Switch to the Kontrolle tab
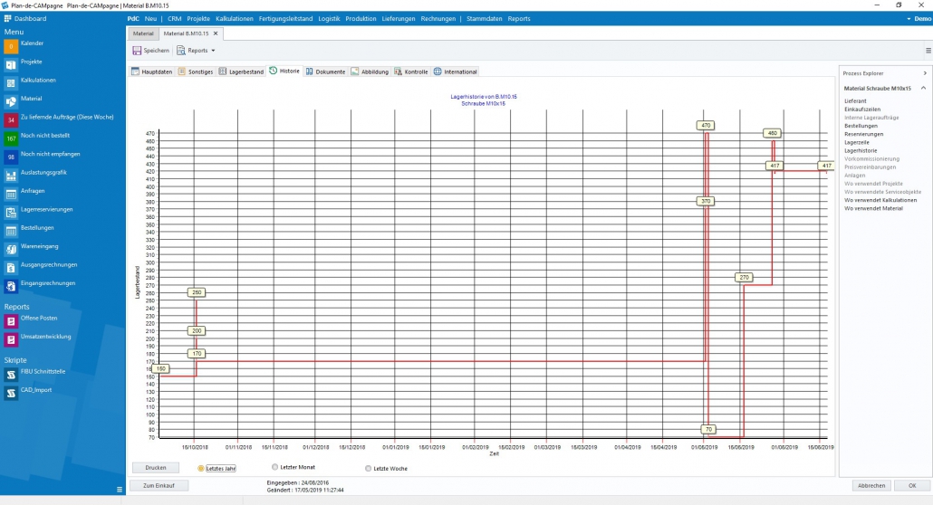This screenshot has width=933, height=505. (411, 71)
